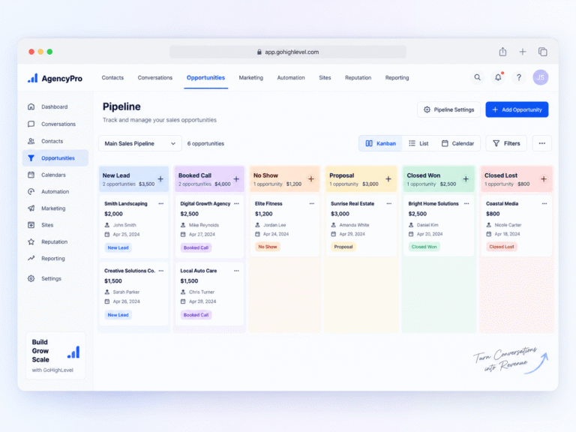Switch to Calendar view

[457, 143]
